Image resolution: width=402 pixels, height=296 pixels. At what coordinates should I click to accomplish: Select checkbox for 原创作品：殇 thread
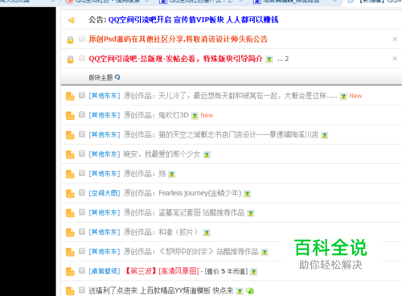[82, 173]
